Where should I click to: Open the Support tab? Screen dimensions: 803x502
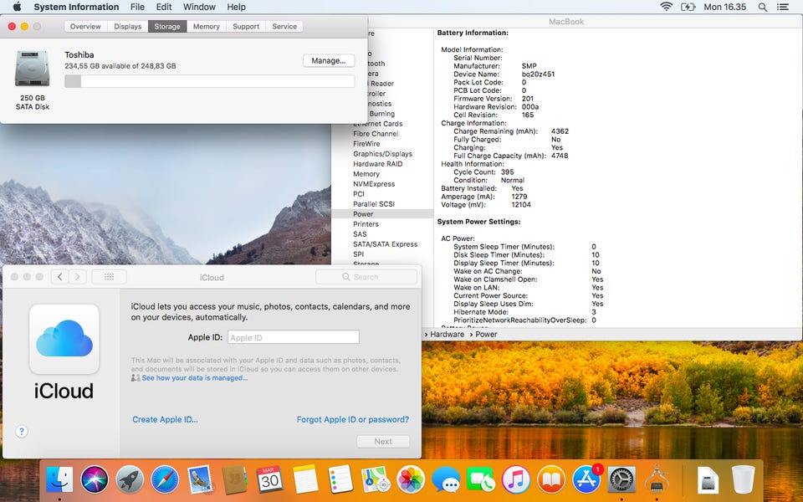(246, 26)
